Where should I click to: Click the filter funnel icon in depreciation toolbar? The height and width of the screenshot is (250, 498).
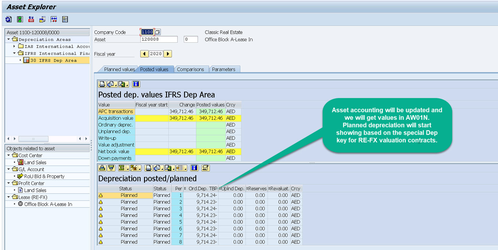[111, 168]
